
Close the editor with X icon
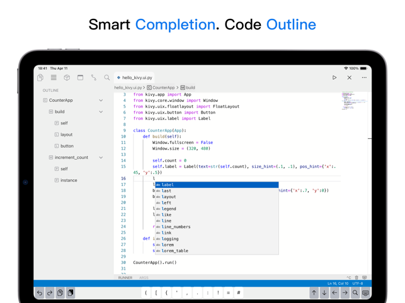tap(349, 77)
